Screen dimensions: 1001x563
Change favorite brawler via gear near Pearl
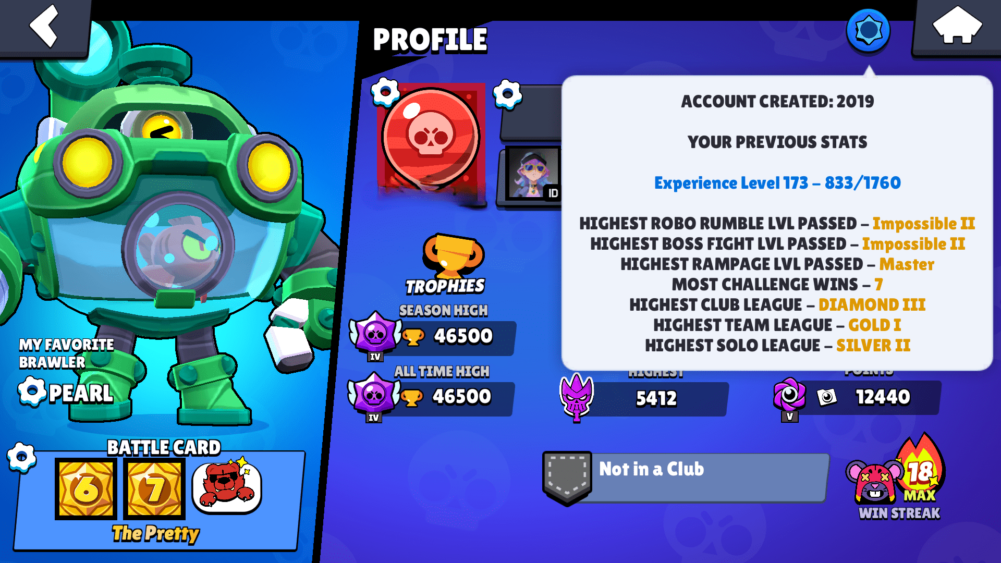pos(32,391)
